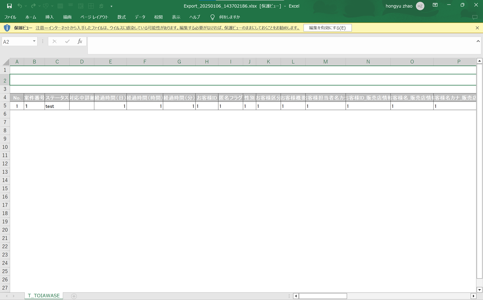Click the Name Box showing A2

coord(17,42)
